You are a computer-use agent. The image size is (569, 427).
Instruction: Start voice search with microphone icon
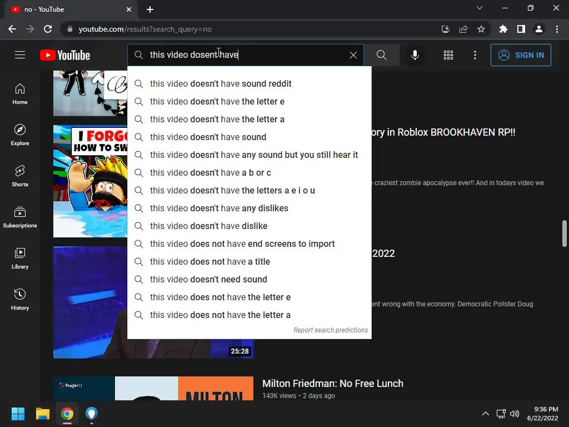415,55
